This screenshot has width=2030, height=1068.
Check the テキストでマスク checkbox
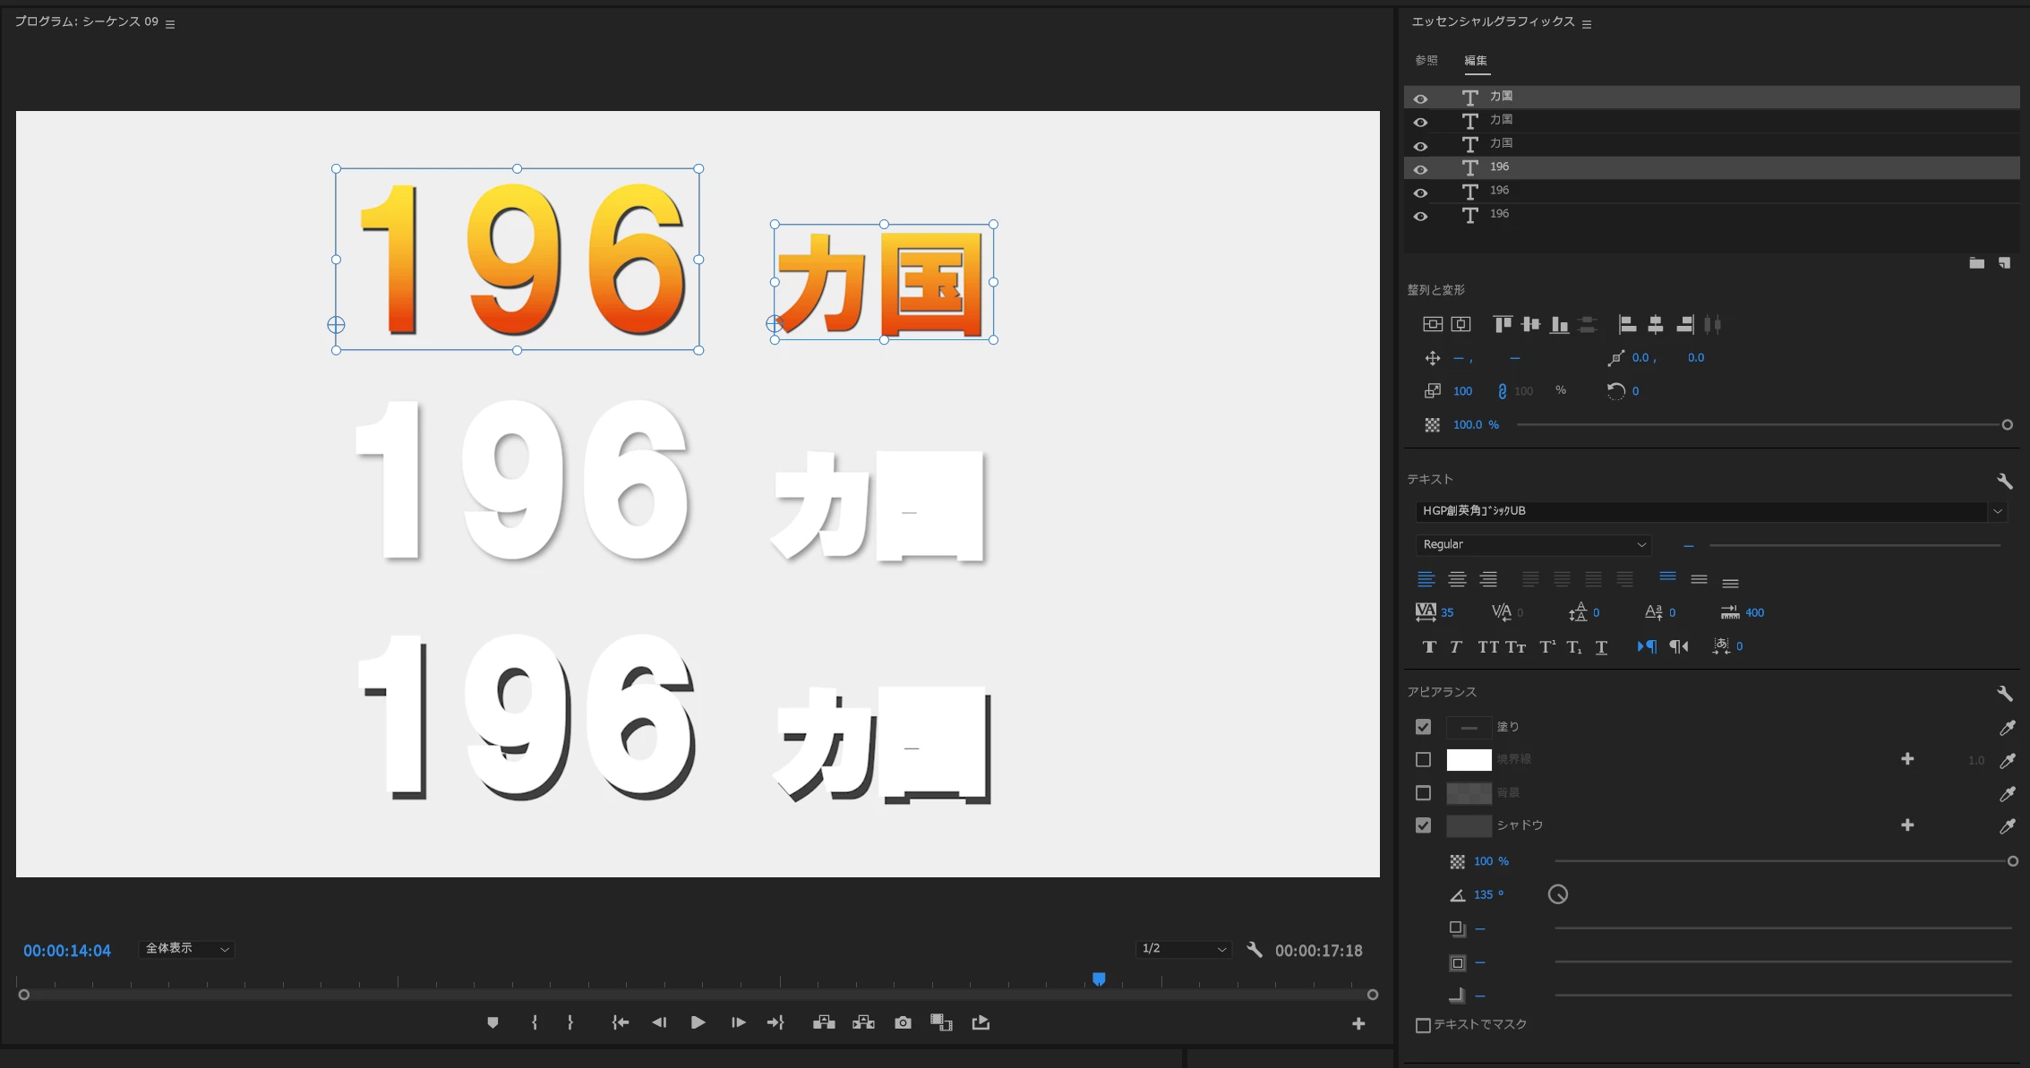point(1423,1025)
